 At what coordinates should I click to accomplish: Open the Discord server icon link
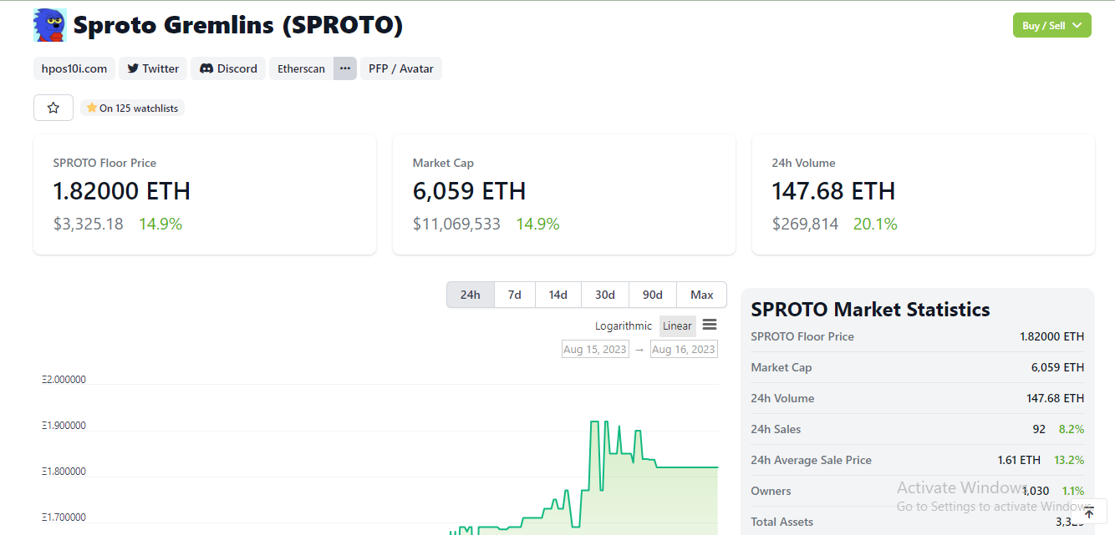(205, 68)
